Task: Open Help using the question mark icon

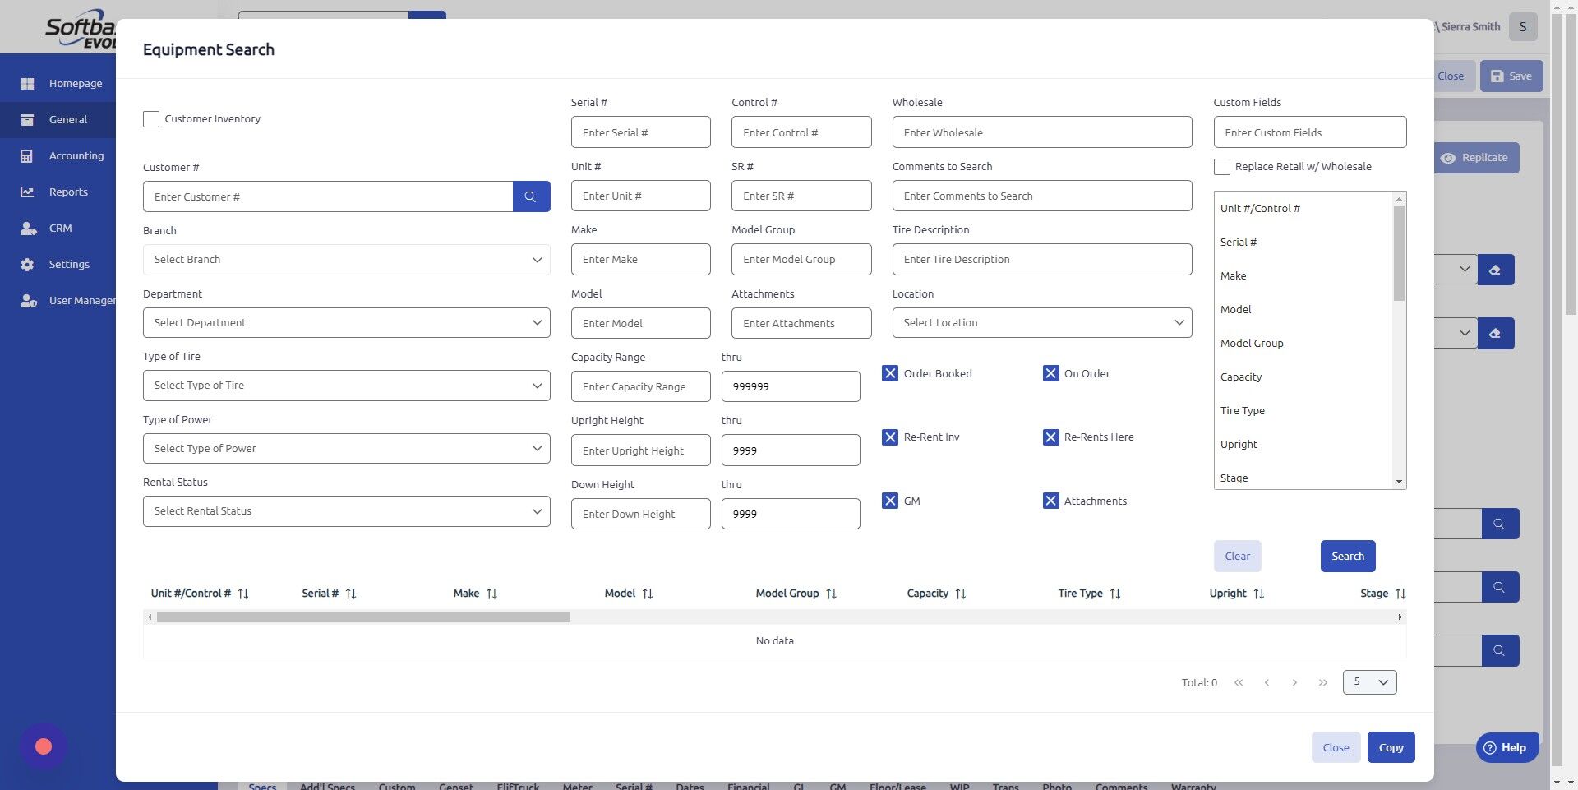Action: pos(1490,748)
